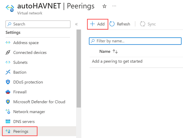Click the Network manager icon
This screenshot has width=183, height=138.
(8, 112)
